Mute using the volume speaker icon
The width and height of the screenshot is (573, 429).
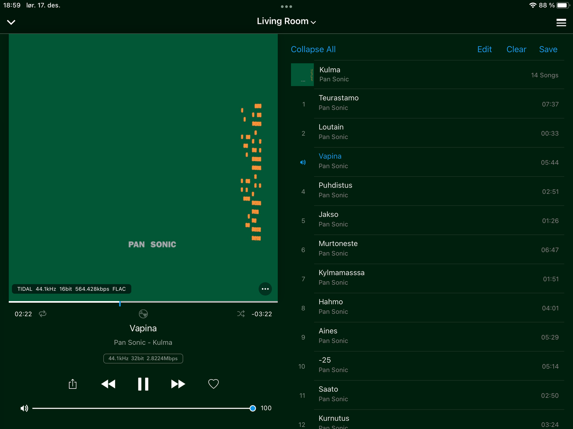click(x=24, y=408)
